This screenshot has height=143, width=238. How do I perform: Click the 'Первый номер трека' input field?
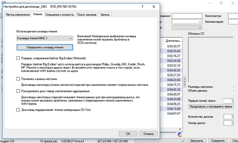click(x=227, y=100)
